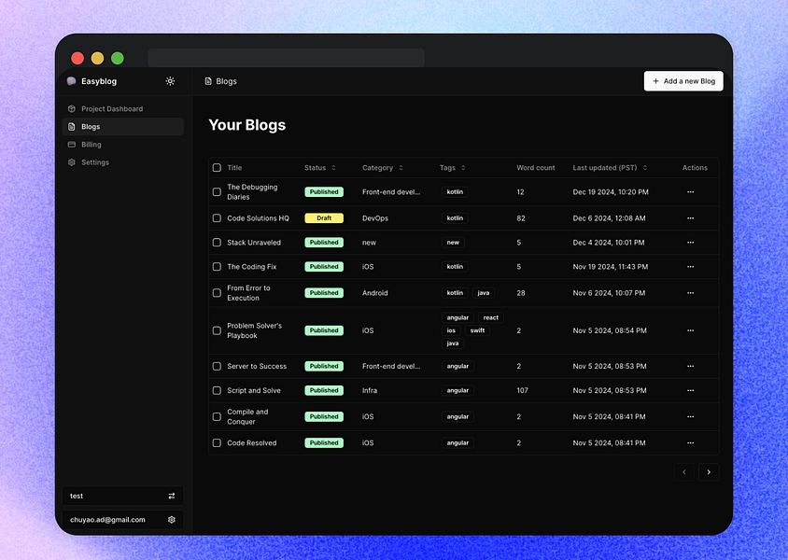The image size is (788, 560).
Task: Sort by Last updated (PST) column
Action: (610, 168)
